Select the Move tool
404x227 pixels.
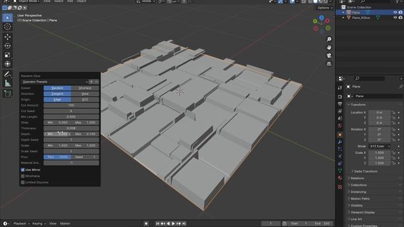tap(8, 37)
